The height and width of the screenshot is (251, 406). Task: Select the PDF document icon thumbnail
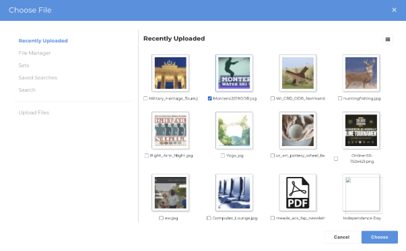click(298, 192)
